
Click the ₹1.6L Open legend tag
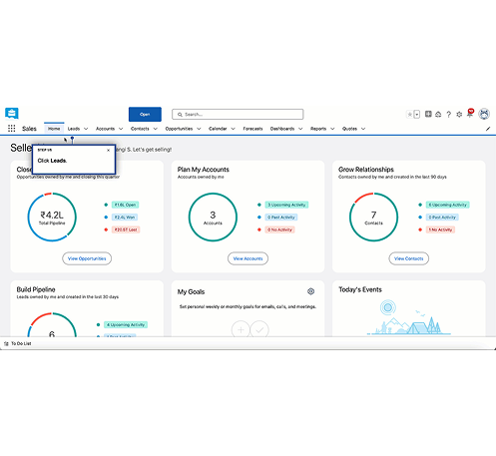click(x=125, y=205)
